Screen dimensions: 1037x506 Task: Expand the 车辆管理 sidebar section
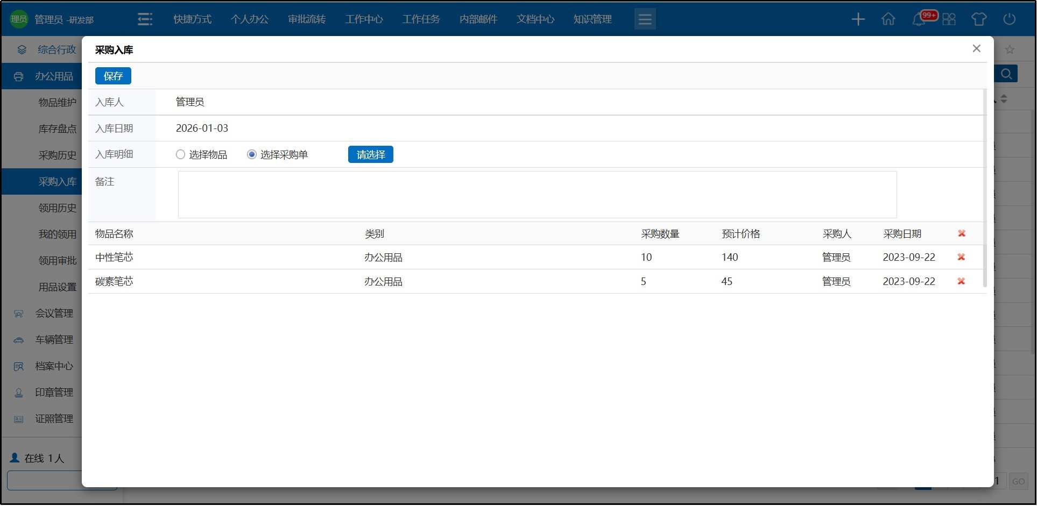click(x=54, y=340)
